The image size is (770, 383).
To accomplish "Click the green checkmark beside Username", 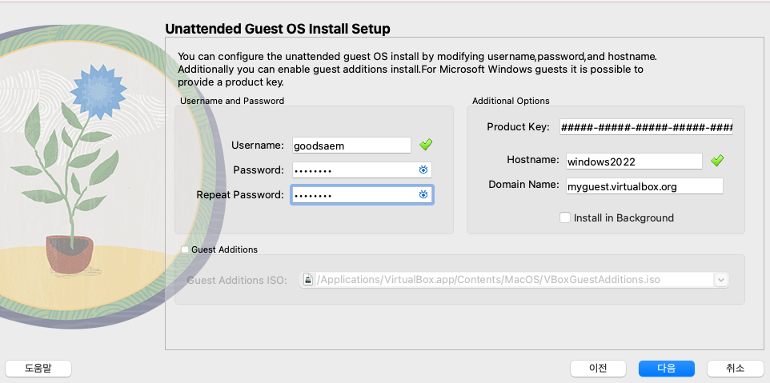I will point(426,144).
